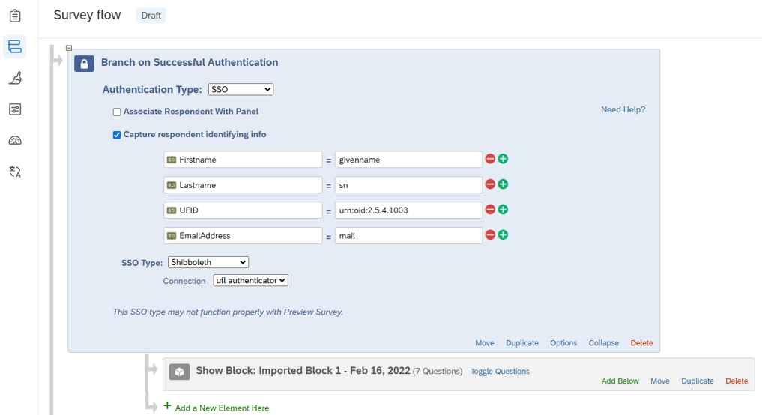Click Add a New Element Here
Image resolution: width=762 pixels, height=415 pixels.
(x=222, y=408)
